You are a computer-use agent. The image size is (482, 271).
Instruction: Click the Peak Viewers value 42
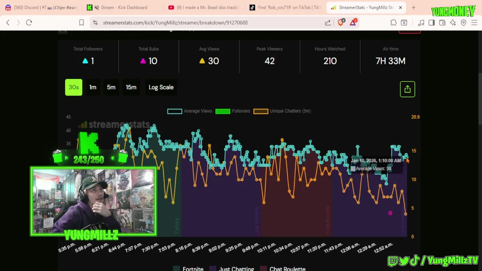pos(270,61)
